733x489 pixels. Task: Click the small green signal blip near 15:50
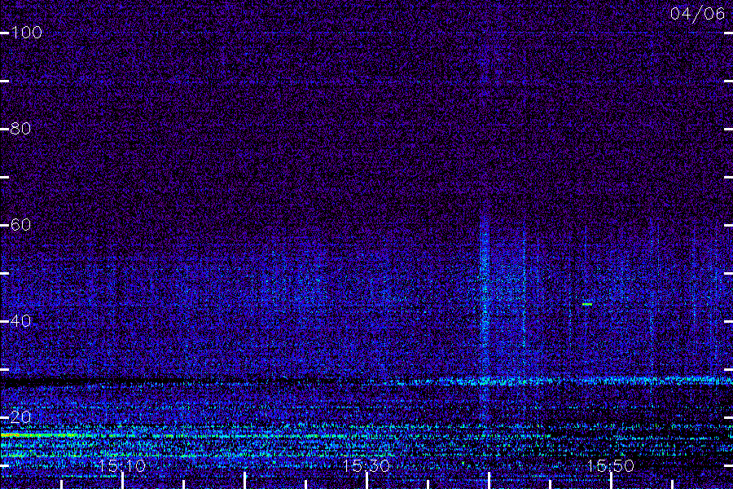click(x=587, y=304)
